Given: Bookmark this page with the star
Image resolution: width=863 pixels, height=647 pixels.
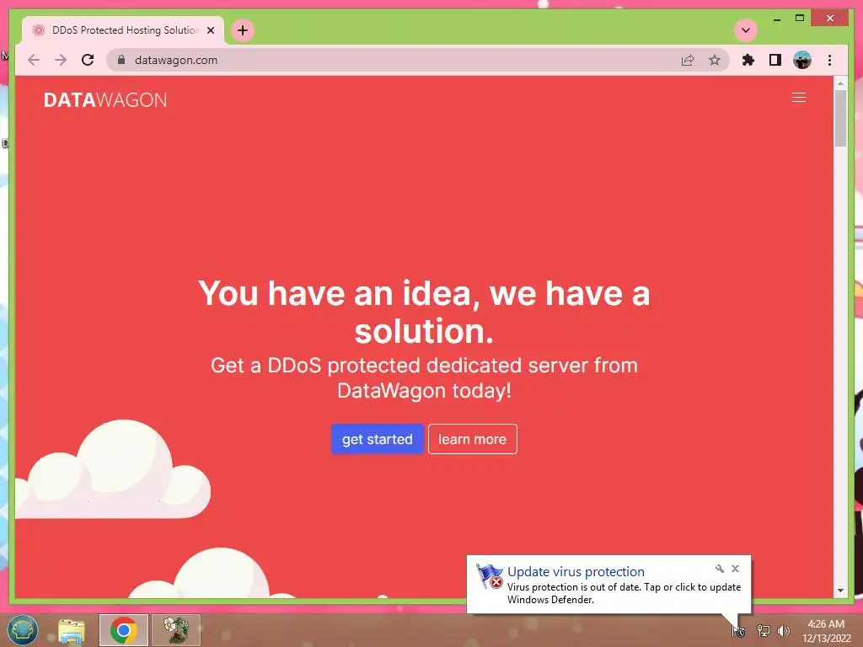Looking at the screenshot, I should 715,60.
